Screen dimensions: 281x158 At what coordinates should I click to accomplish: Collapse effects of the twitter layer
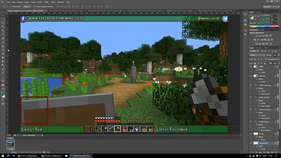click(278, 67)
